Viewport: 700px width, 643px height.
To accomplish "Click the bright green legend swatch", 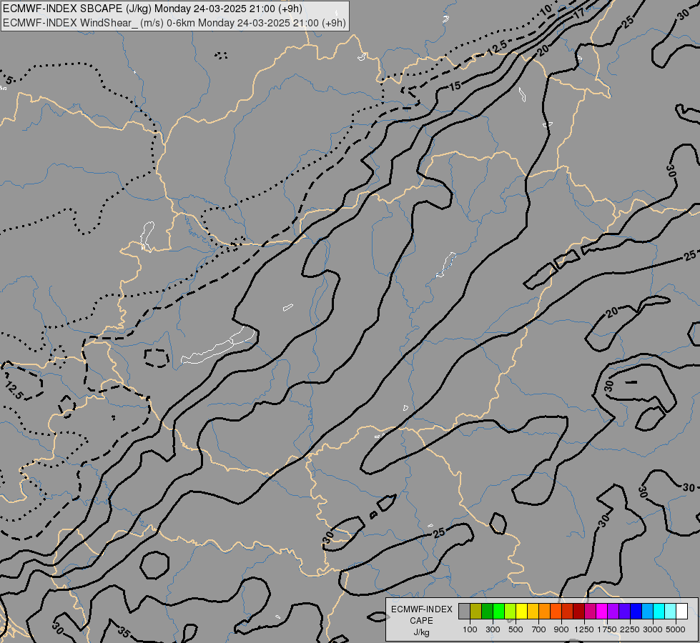I will 498,611.
